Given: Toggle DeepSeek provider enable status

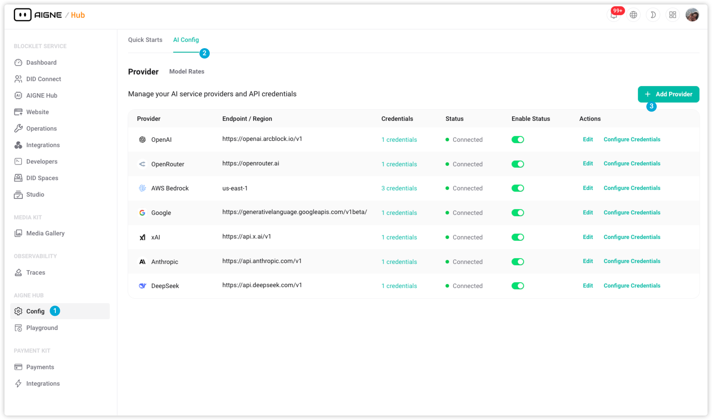Looking at the screenshot, I should coord(517,286).
